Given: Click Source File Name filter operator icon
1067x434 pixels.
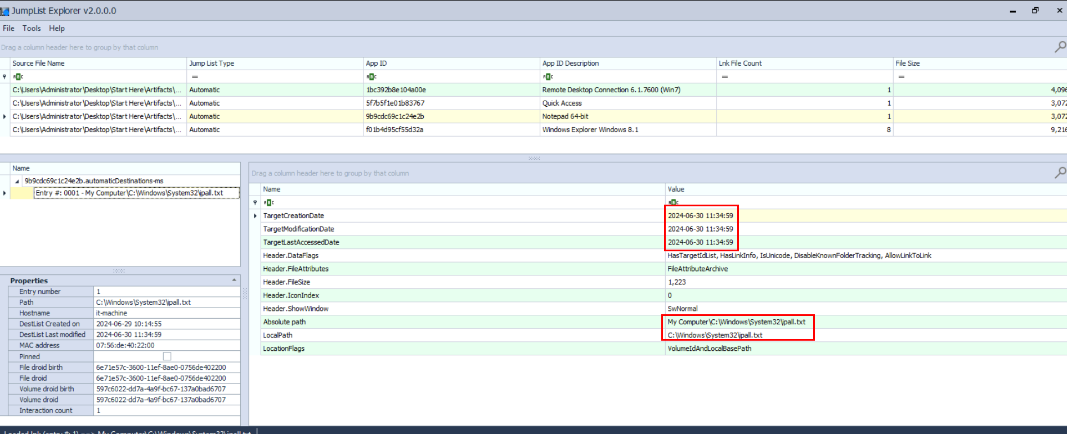Looking at the screenshot, I should coord(18,76).
